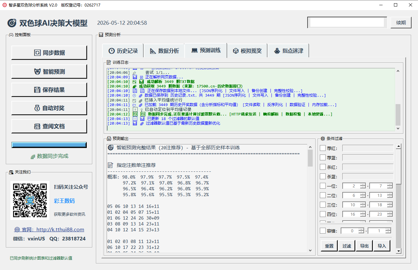Enable the 荐红 filter checkbox
This screenshot has width=418, height=270.
[323, 148]
